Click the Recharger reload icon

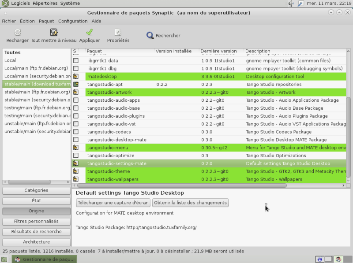click(18, 32)
